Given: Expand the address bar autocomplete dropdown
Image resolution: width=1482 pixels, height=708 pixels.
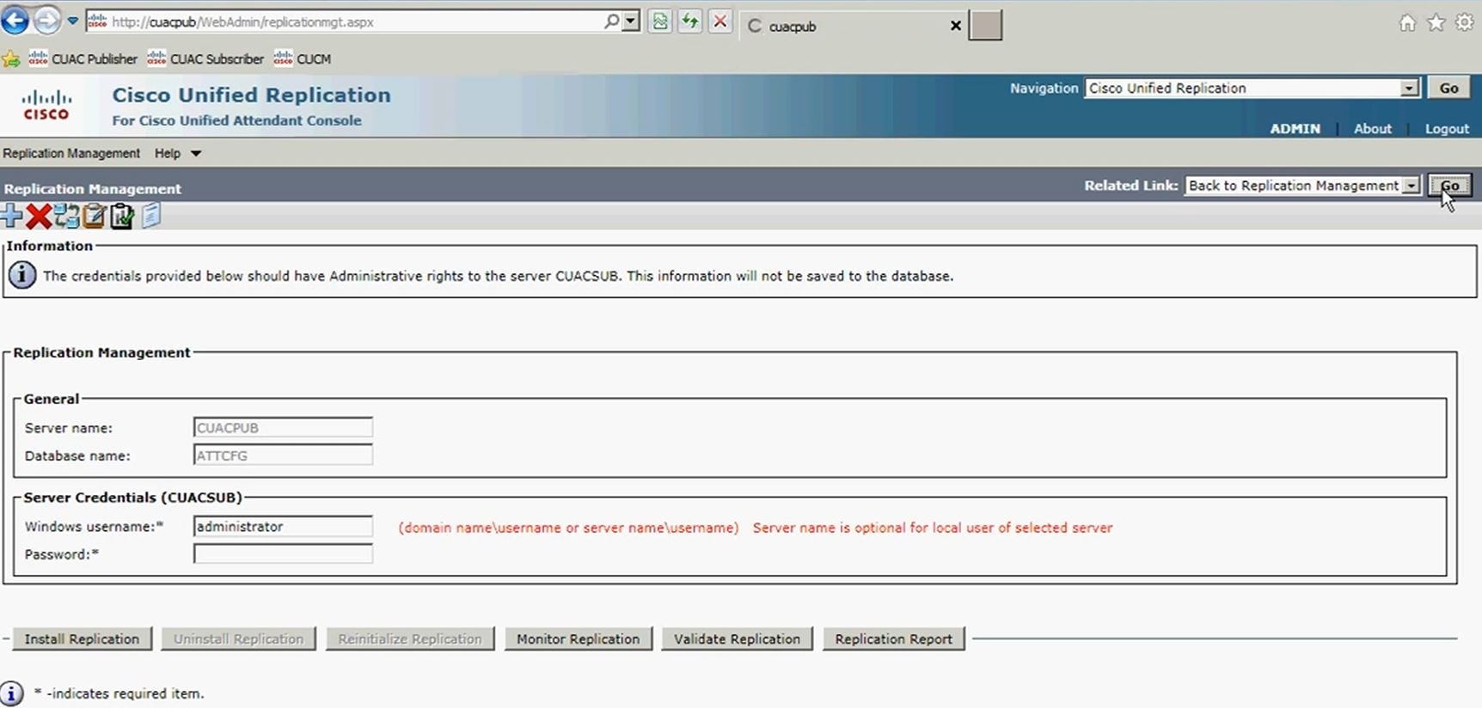Looking at the screenshot, I should [632, 21].
